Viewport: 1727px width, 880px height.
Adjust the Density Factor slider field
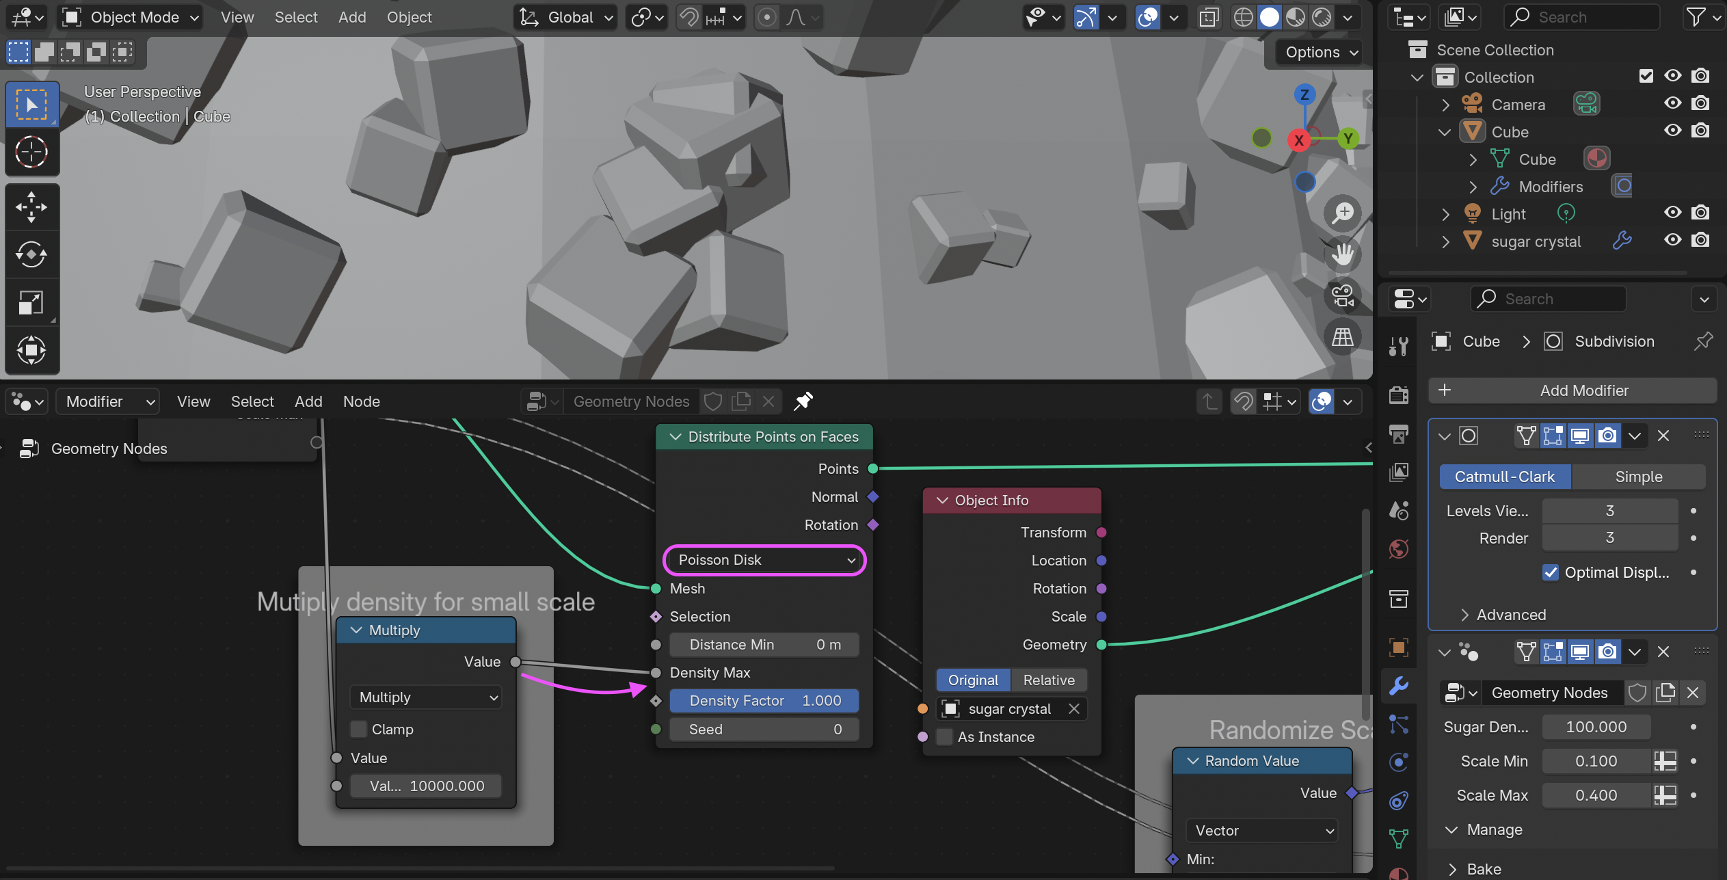pos(764,701)
